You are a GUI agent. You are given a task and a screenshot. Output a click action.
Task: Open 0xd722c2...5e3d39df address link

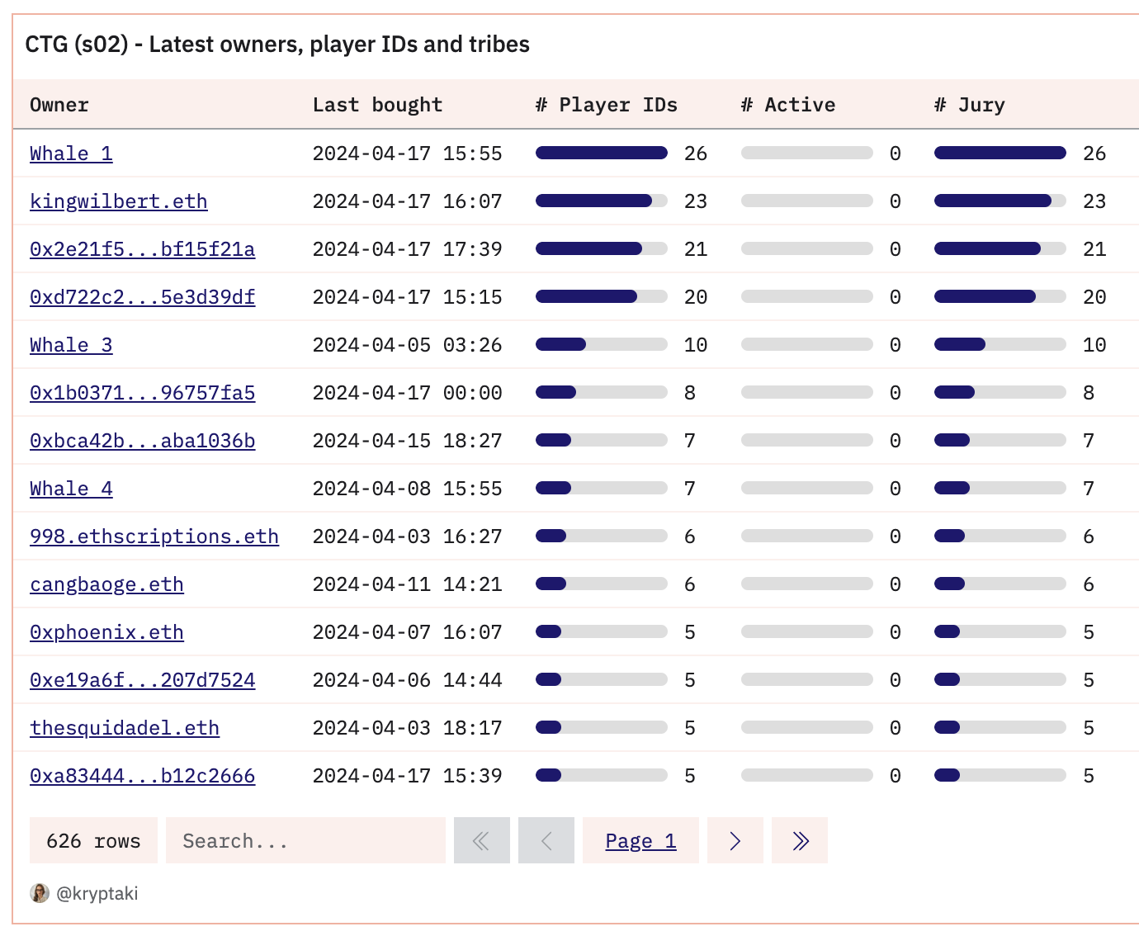142,297
